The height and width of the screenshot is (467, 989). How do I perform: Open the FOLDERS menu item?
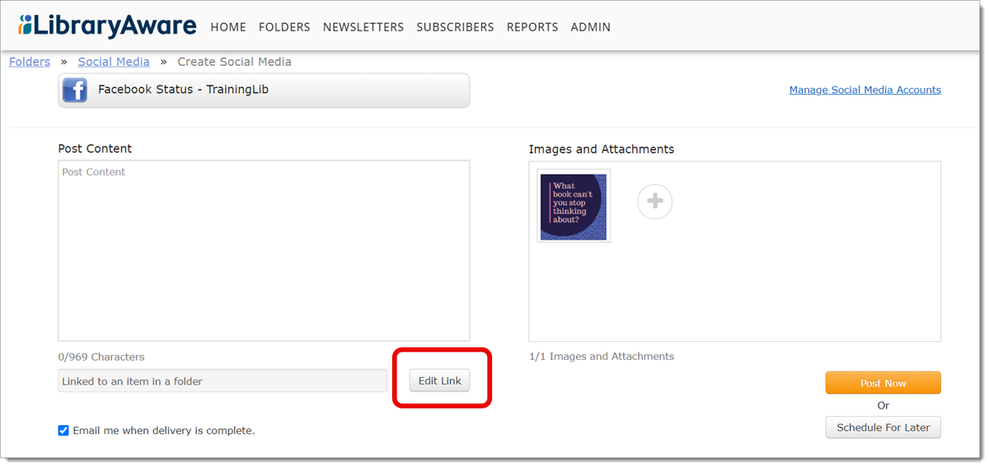[x=284, y=27]
